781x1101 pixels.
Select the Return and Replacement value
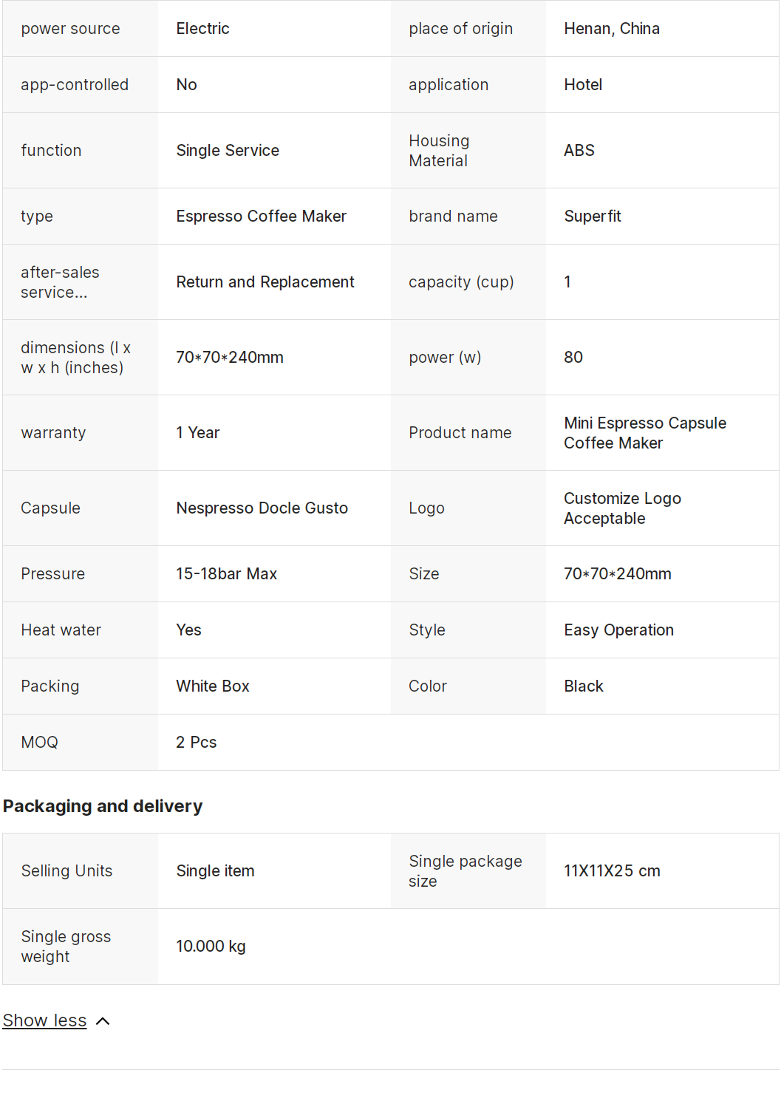click(x=265, y=282)
